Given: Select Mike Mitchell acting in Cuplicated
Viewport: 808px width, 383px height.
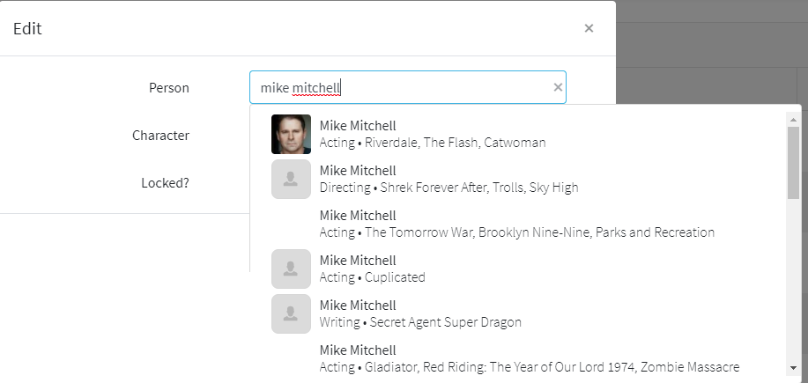Looking at the screenshot, I should coord(372,269).
